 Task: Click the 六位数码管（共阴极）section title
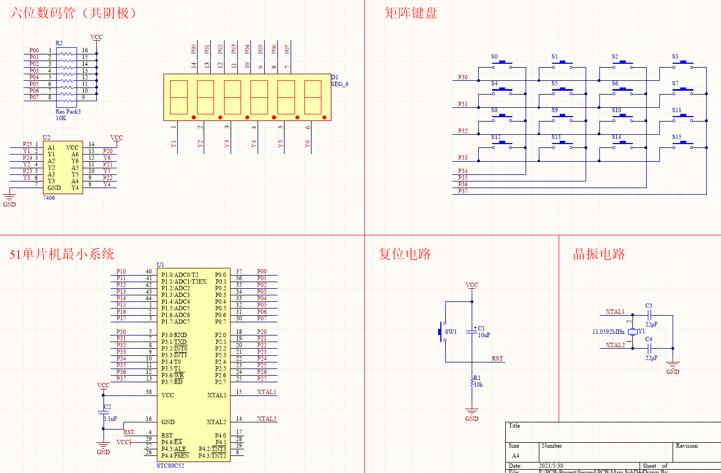tap(73, 13)
